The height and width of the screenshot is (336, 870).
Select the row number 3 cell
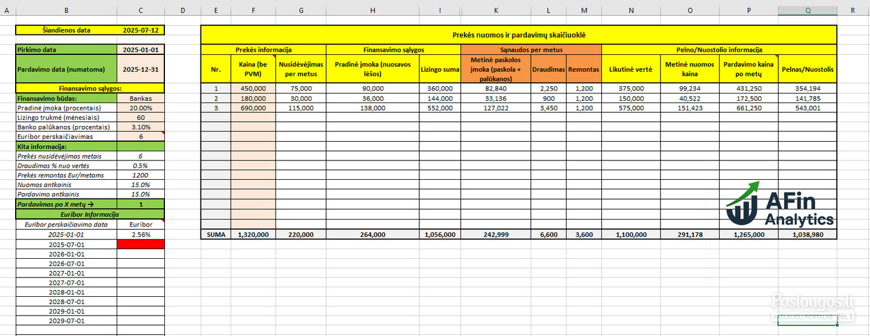tap(216, 107)
